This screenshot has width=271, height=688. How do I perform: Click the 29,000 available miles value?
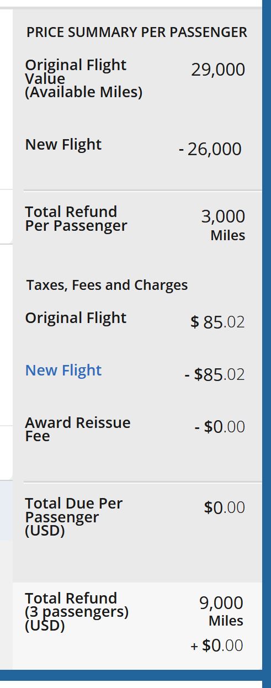(x=218, y=70)
